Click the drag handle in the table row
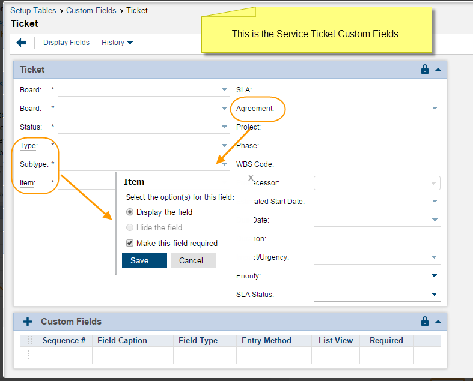Viewport: 473px width, 381px height. click(28, 355)
